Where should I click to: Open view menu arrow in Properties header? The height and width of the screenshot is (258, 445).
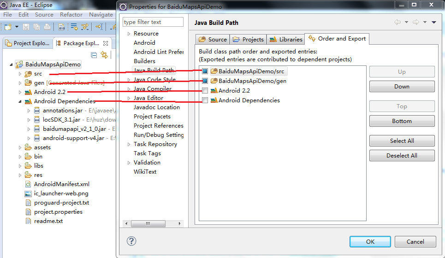434,22
